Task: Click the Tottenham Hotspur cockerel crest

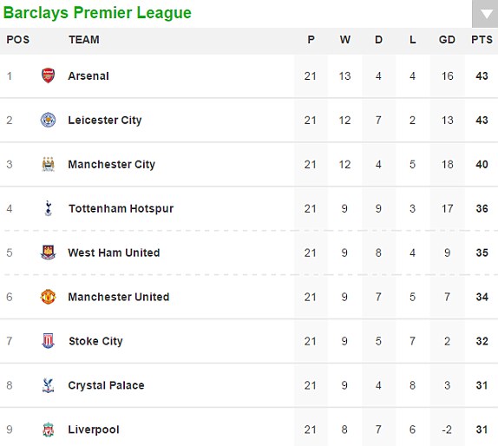Action: click(48, 208)
